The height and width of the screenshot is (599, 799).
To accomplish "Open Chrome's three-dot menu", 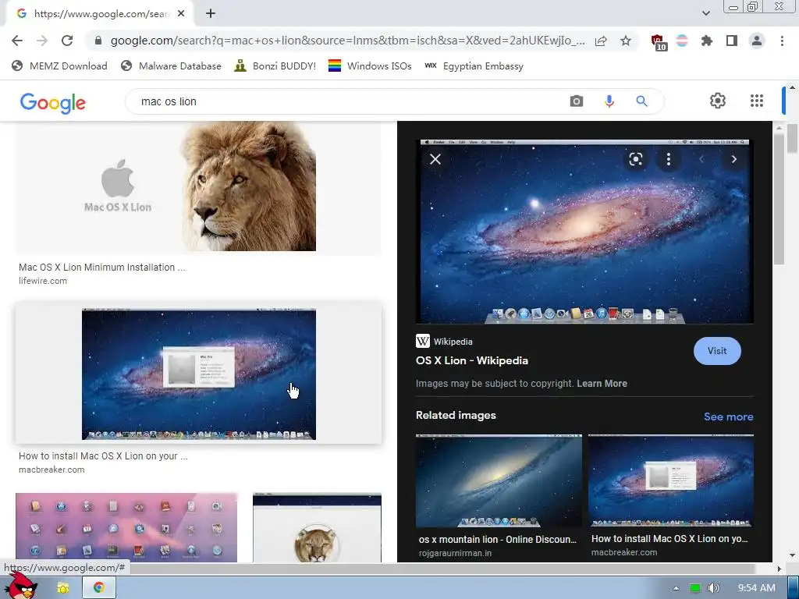I will 782,41.
